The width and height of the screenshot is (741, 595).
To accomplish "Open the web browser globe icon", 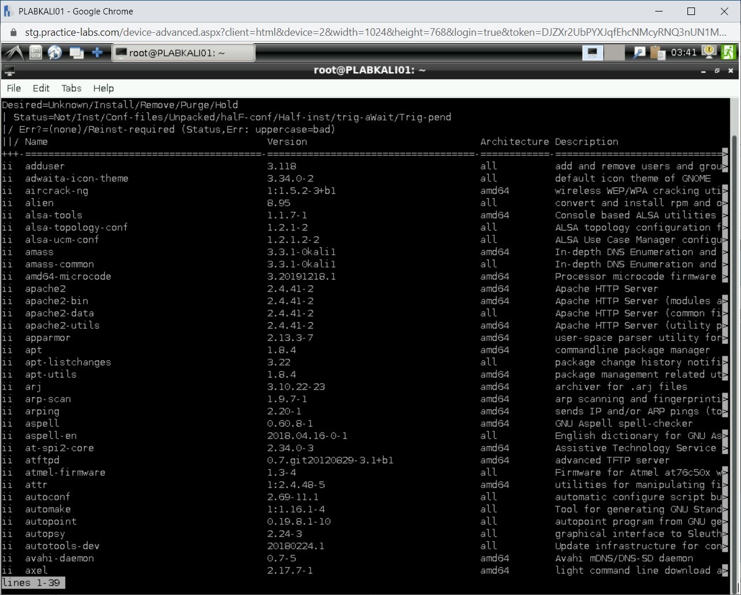I will pos(55,53).
